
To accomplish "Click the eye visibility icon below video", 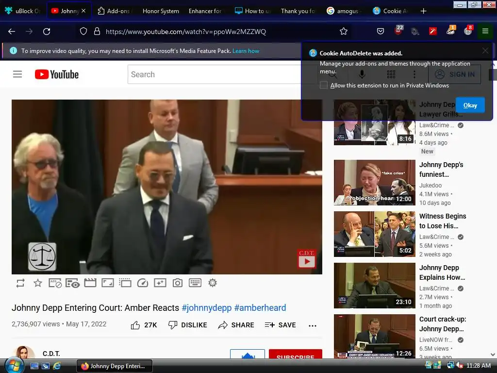I will tap(73, 283).
